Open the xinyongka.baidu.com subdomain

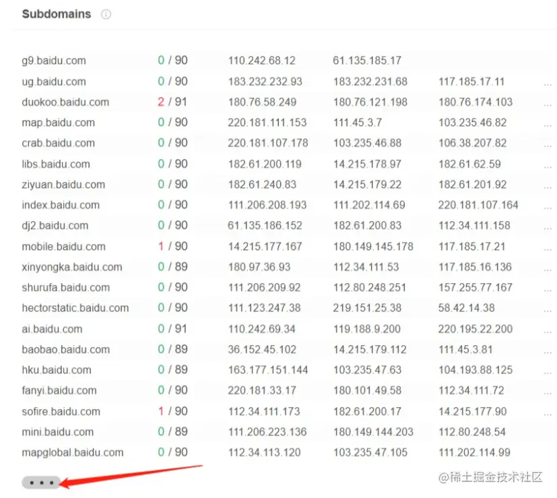(x=72, y=267)
